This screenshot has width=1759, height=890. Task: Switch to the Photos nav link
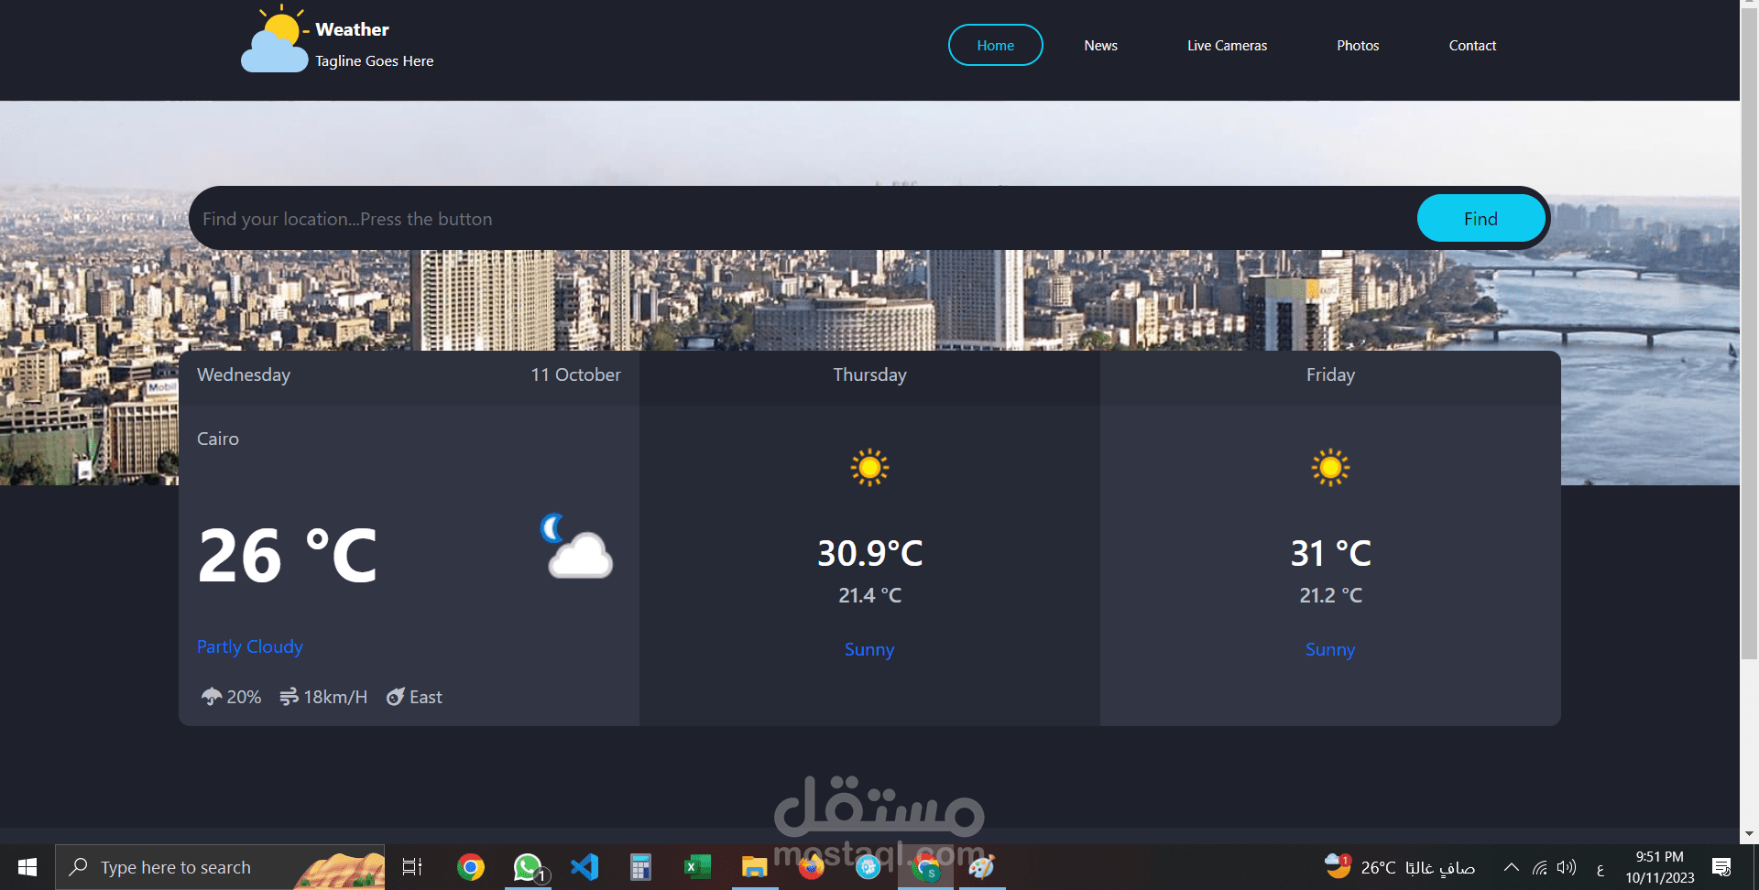click(1358, 45)
